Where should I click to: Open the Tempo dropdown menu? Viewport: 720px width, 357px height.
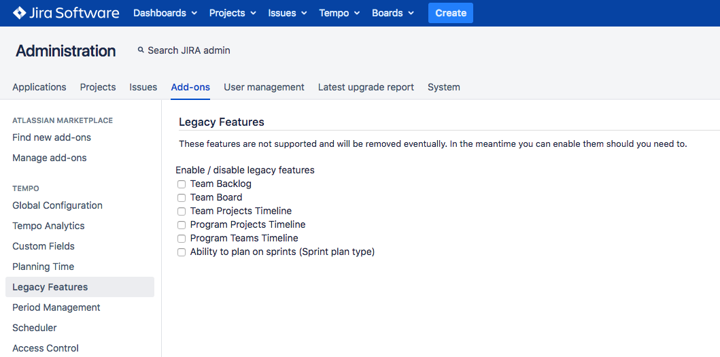click(339, 13)
